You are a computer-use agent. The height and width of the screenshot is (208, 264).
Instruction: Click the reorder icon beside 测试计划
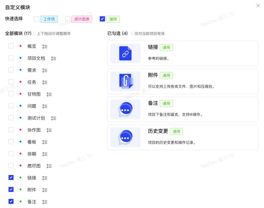click(54, 118)
